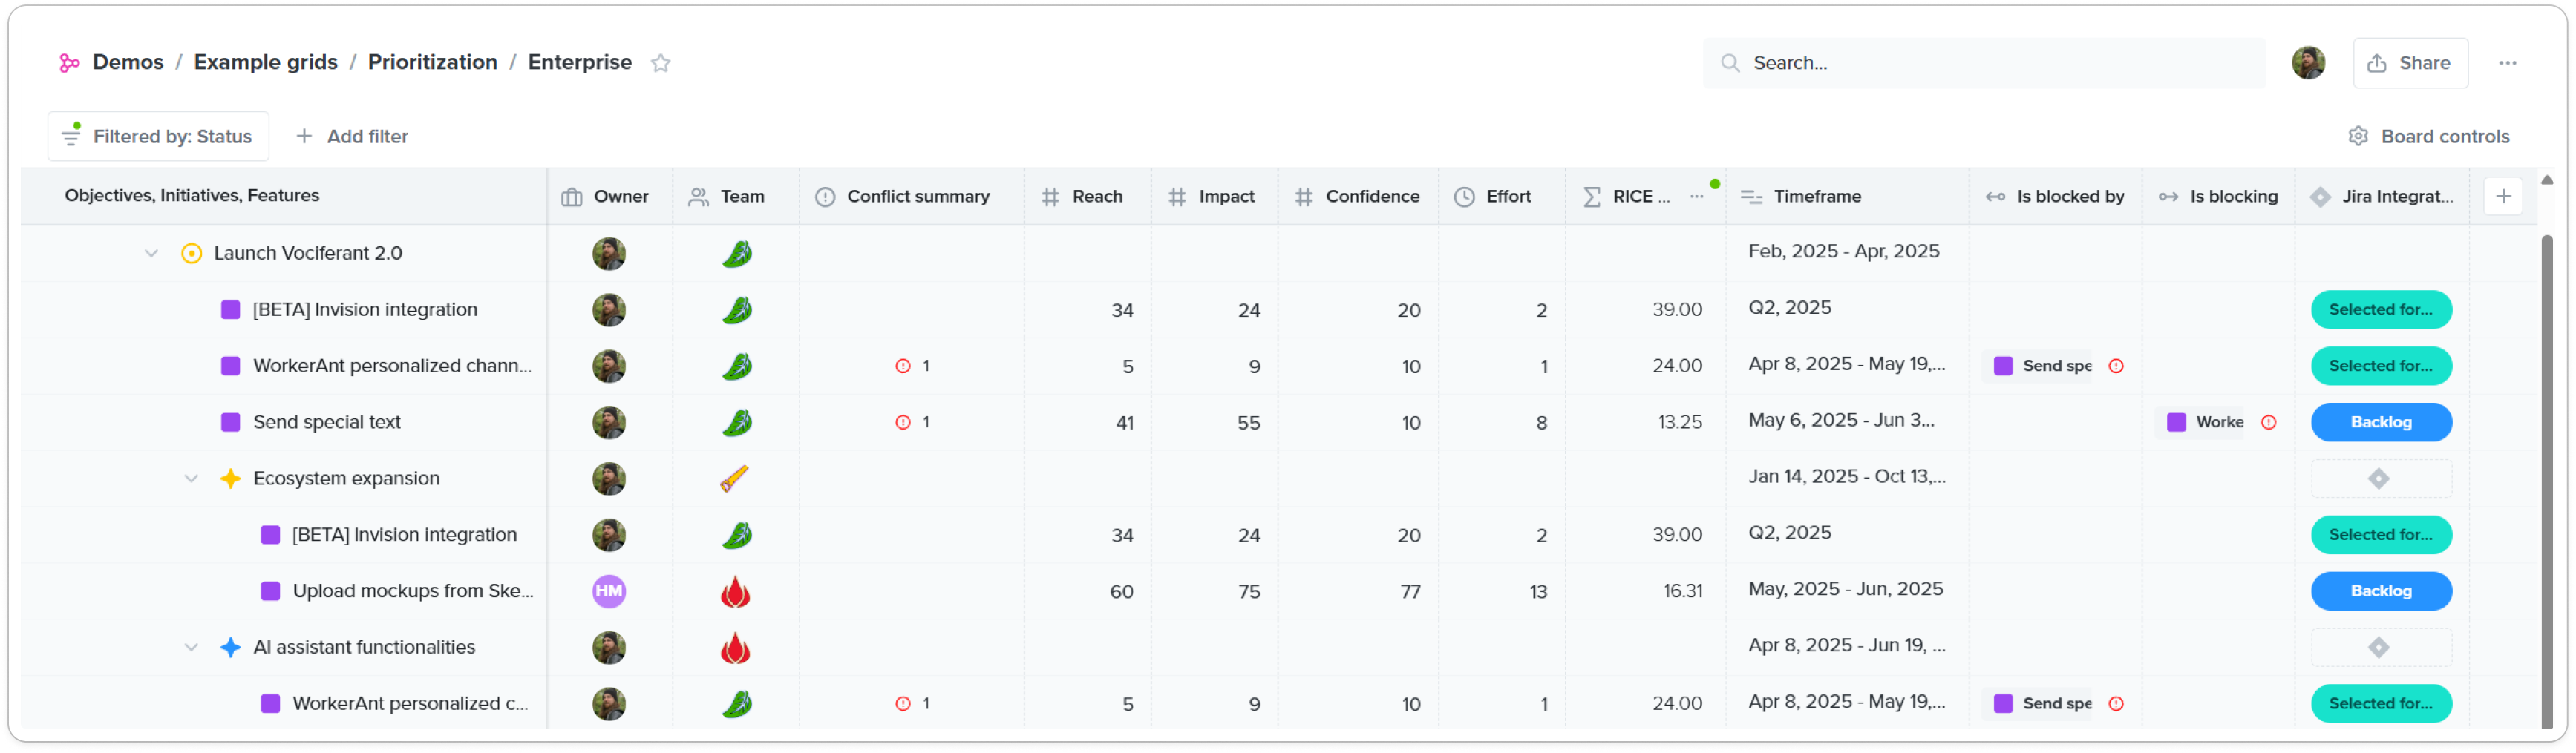Click the owner avatar on Ecosystem expansion row
The width and height of the screenshot is (2576, 753).
[x=608, y=478]
